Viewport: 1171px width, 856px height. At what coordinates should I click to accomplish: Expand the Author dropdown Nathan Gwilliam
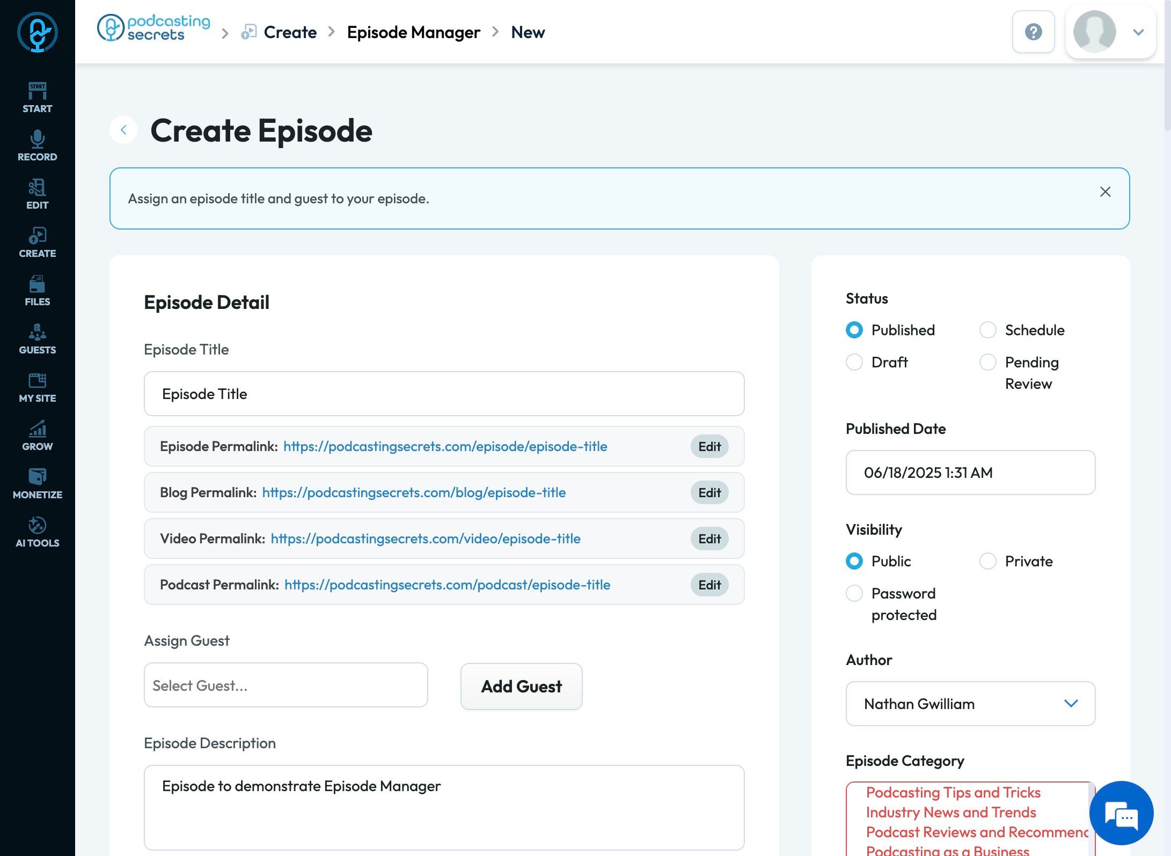pyautogui.click(x=970, y=704)
